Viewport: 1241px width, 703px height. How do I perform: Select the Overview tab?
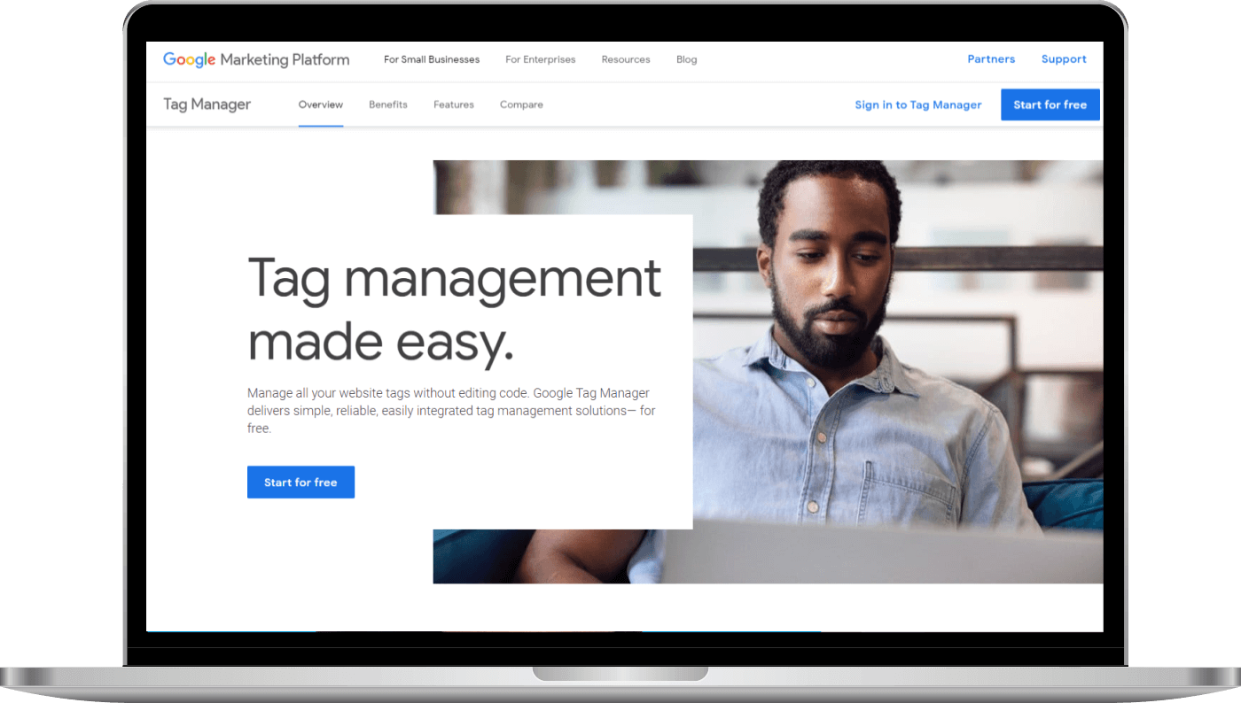pyautogui.click(x=321, y=104)
